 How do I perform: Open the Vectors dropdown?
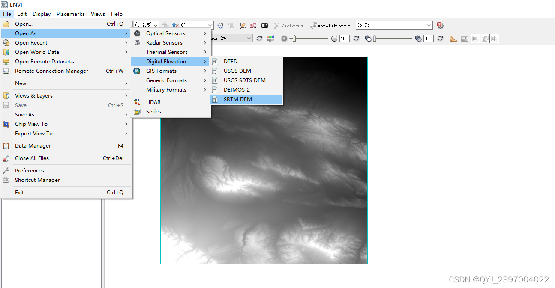[289, 26]
